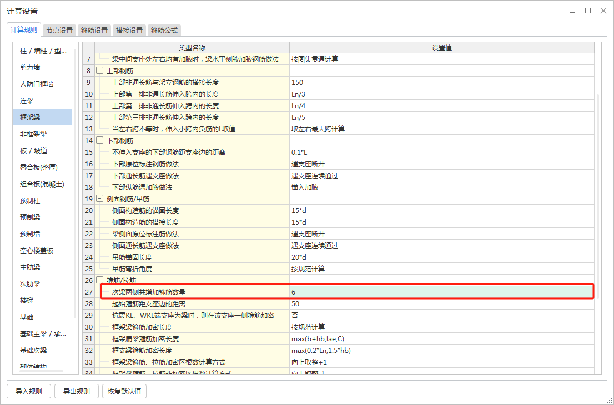Click 遇支座连续通过 value for 下部通长筋遇支座做法

441,176
